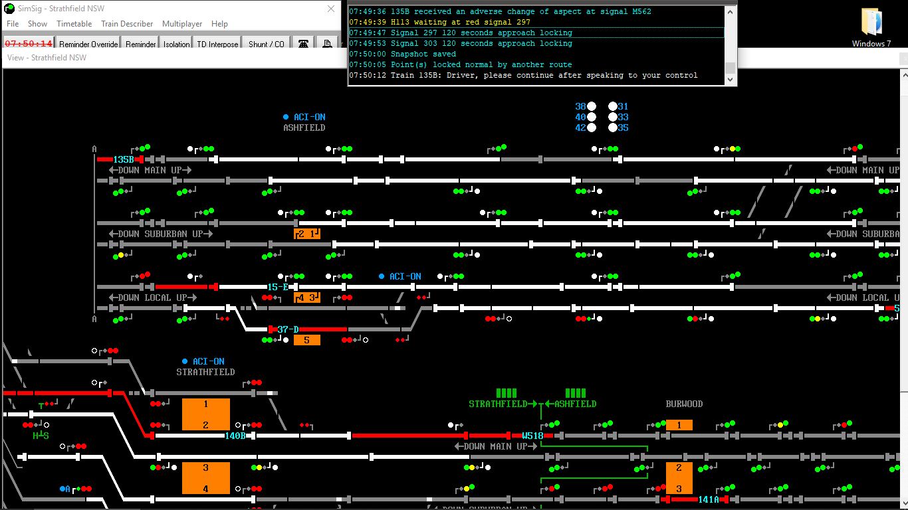Click the Shunt / CO button
Image resolution: width=908 pixels, height=510 pixels.
click(266, 44)
